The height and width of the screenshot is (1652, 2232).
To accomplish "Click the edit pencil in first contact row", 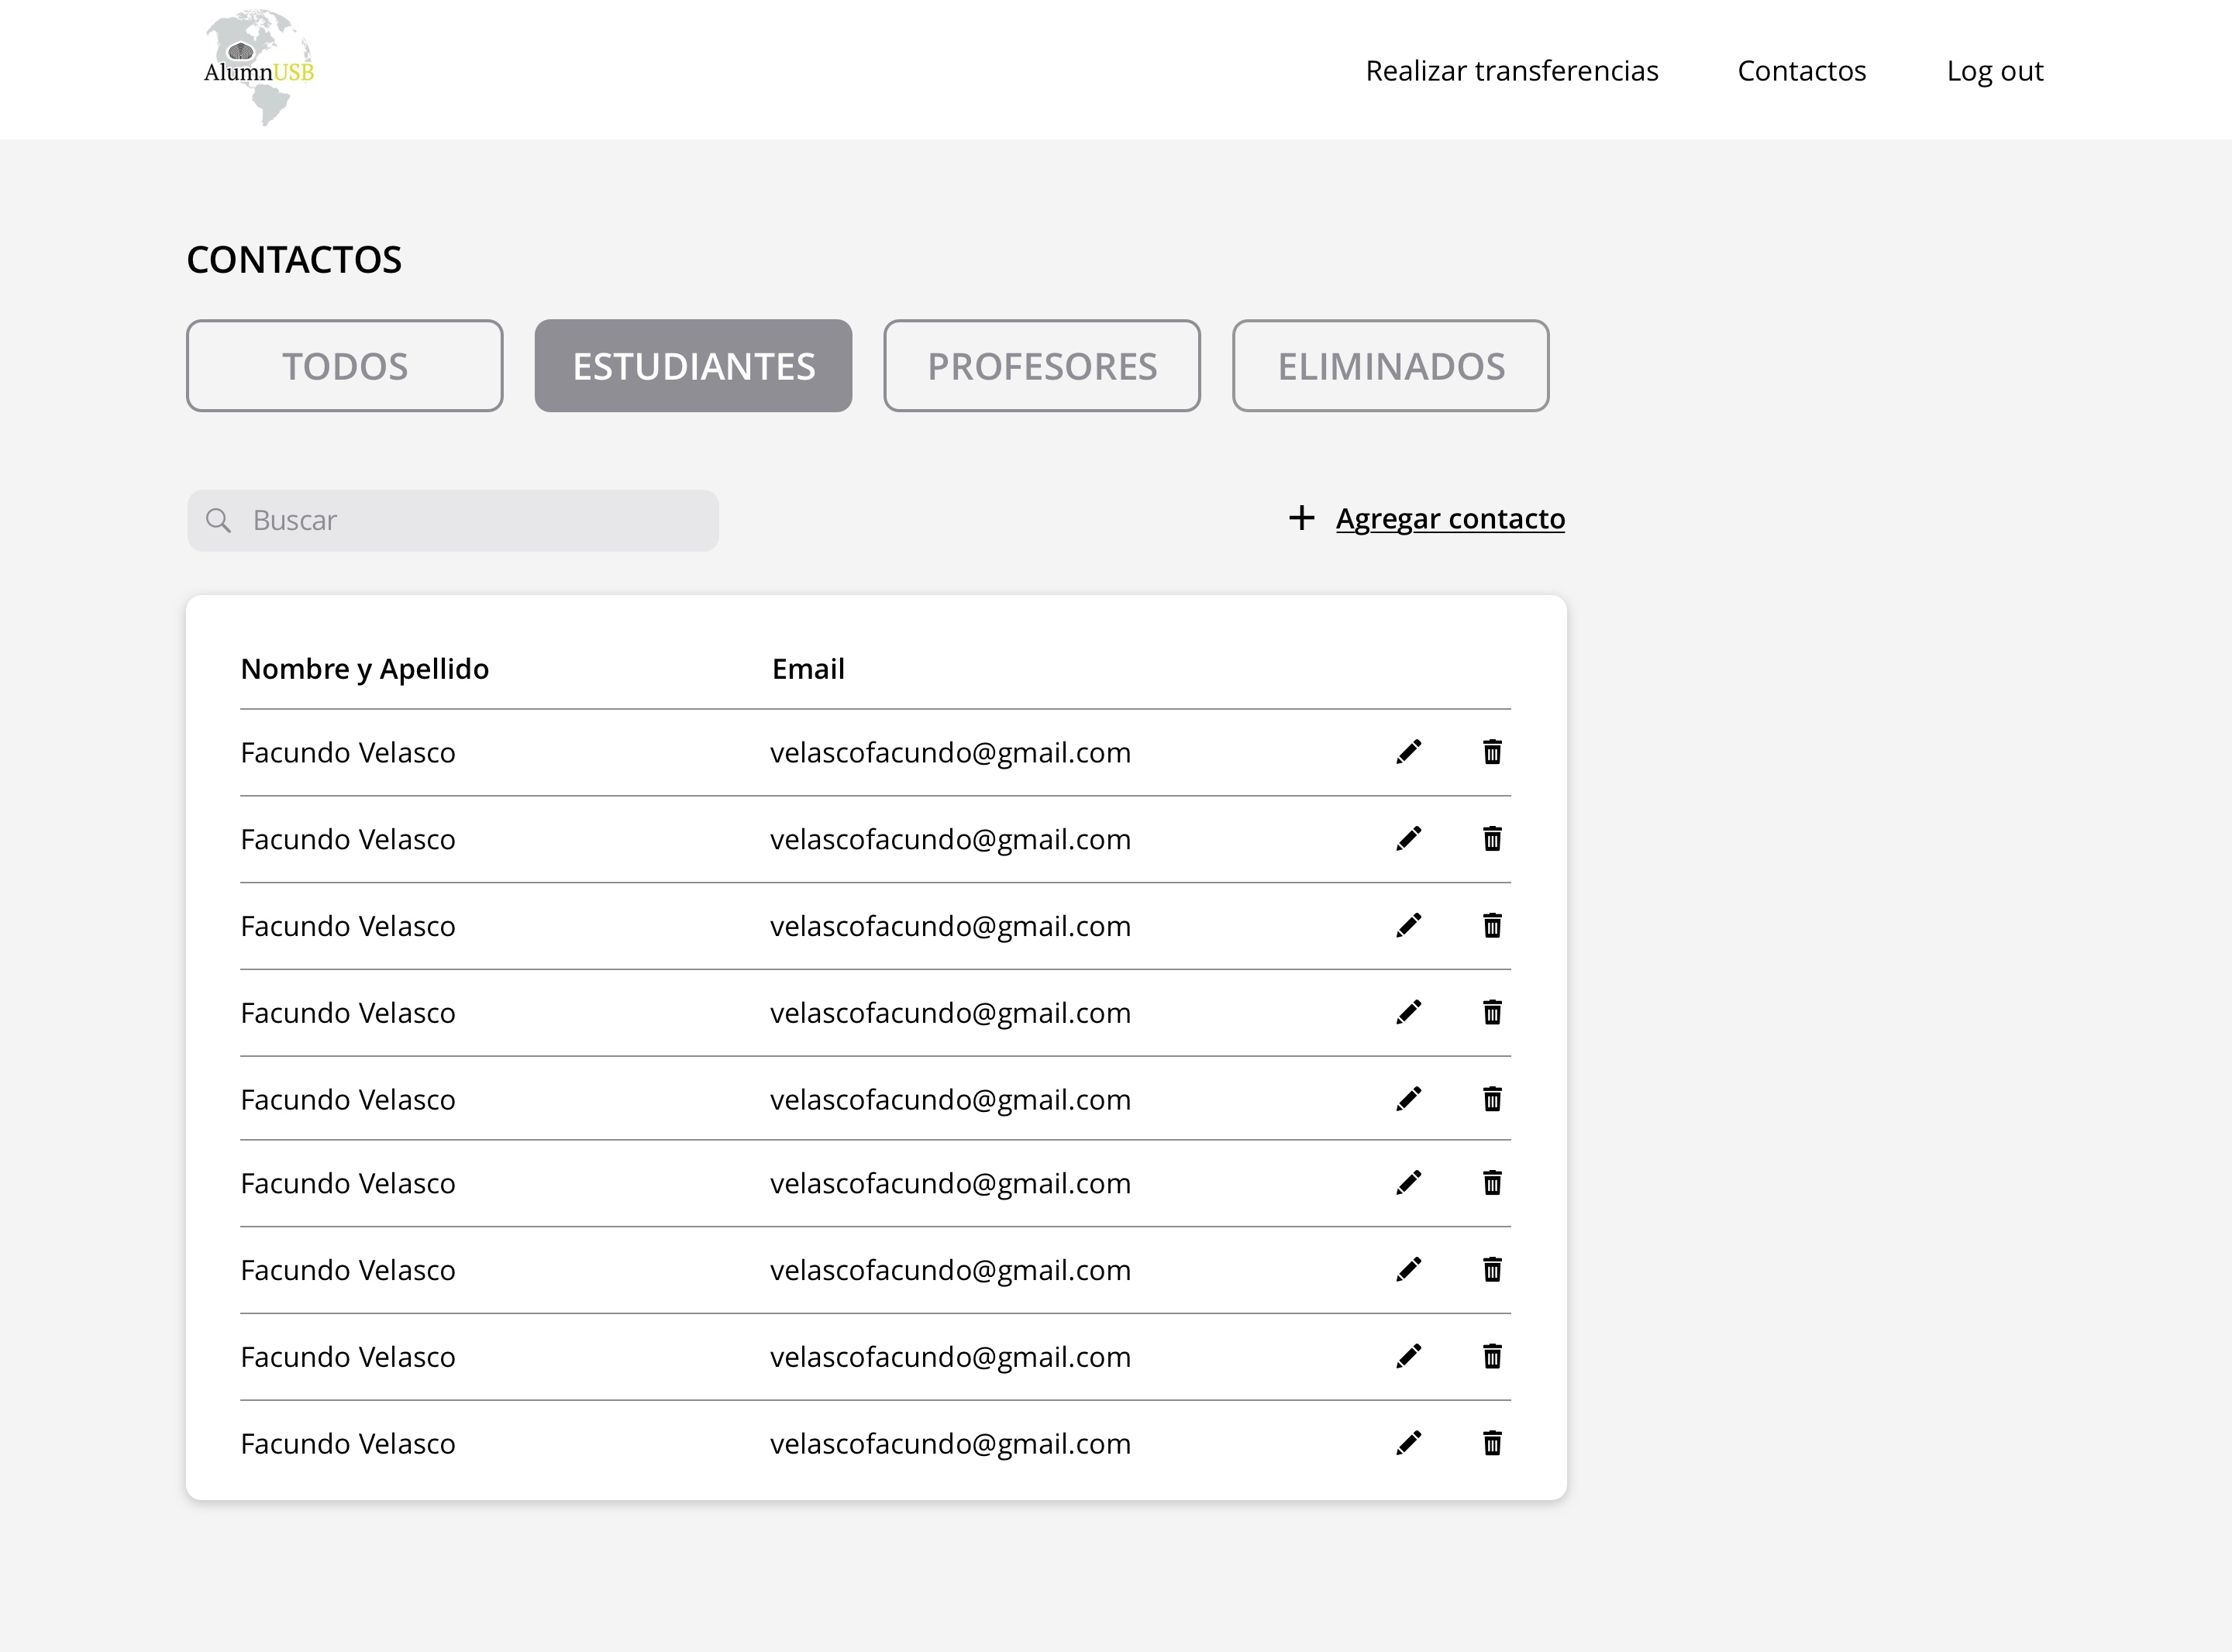I will [1408, 752].
